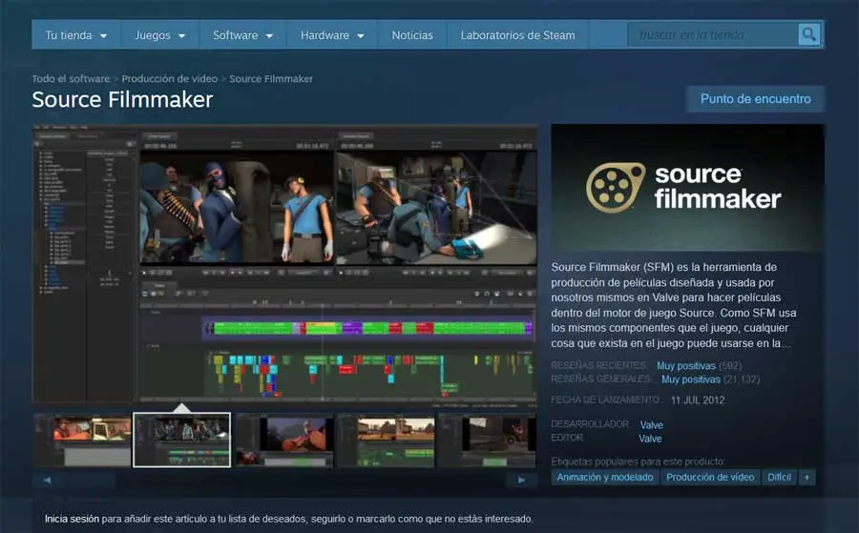
Task: Follow the Producción de vídeo breadcrumb
Action: [169, 79]
